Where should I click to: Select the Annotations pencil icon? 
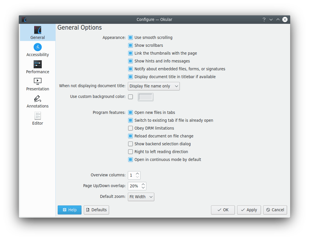tap(38, 98)
